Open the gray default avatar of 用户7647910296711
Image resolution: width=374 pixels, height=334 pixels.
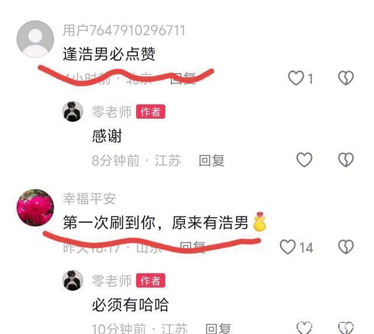(35, 39)
